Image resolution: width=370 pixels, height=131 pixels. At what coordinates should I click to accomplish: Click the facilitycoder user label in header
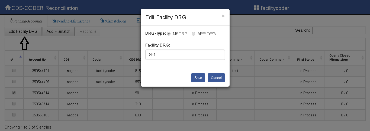pos(275,8)
